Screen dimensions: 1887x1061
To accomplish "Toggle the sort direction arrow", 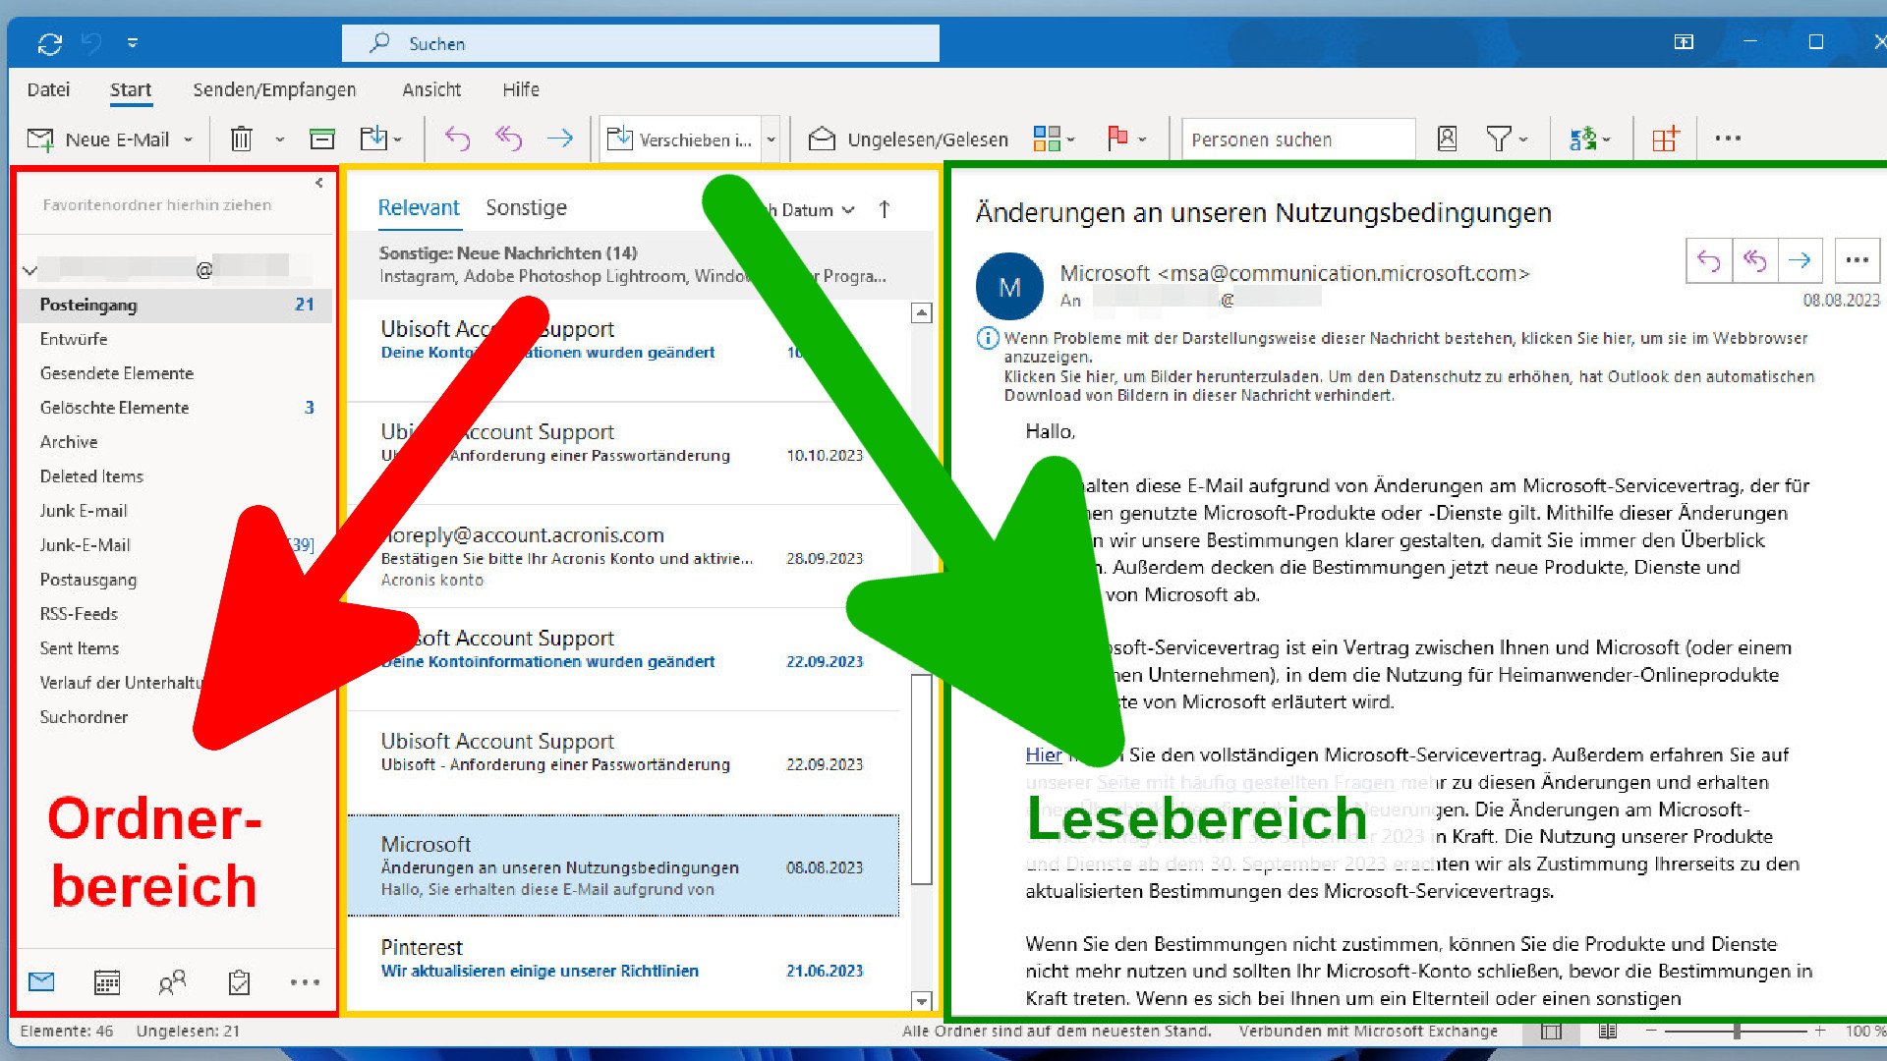I will [x=885, y=209].
